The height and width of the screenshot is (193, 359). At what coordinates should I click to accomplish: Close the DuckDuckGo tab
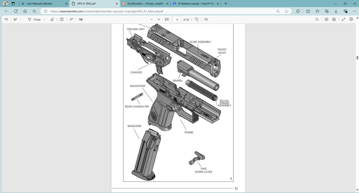[167, 4]
